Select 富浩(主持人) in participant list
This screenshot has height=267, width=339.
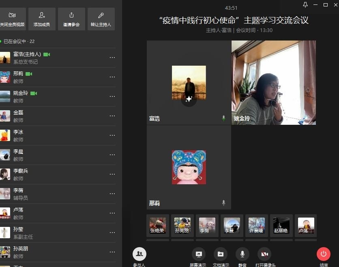click(58, 58)
